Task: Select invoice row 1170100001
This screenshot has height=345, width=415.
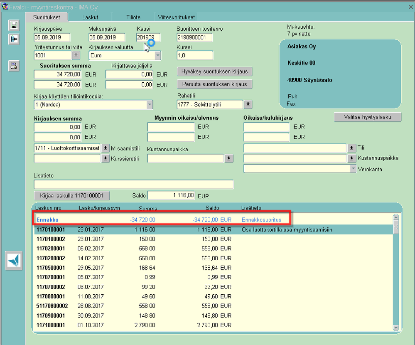Action: click(214, 229)
